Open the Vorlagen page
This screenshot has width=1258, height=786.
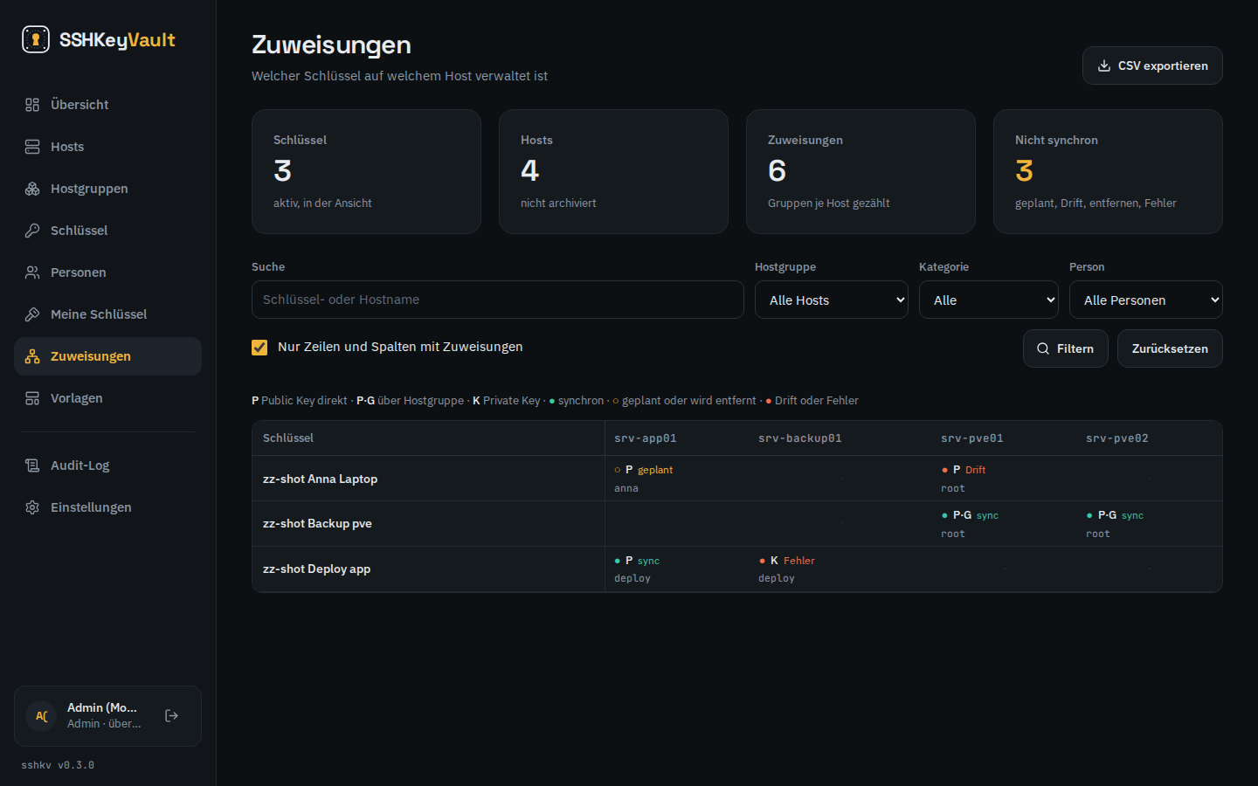point(107,398)
